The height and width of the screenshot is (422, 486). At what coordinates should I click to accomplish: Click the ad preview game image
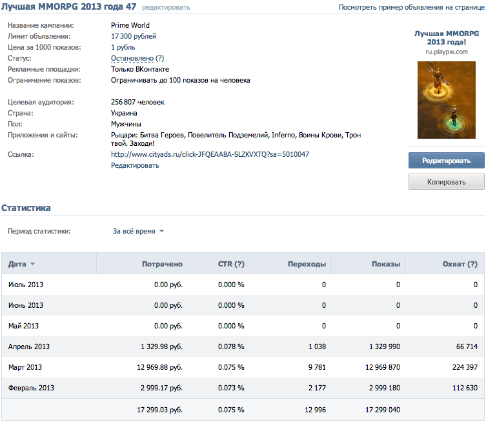(447, 100)
